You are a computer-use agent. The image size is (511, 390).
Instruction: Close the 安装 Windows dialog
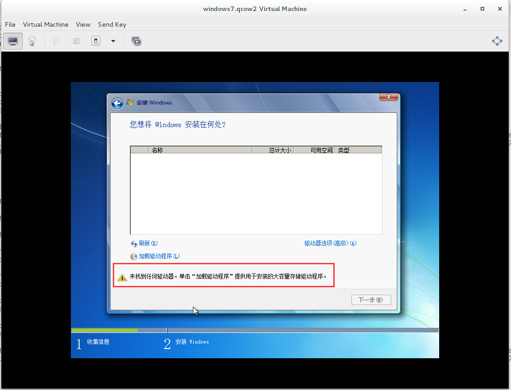tap(389, 97)
